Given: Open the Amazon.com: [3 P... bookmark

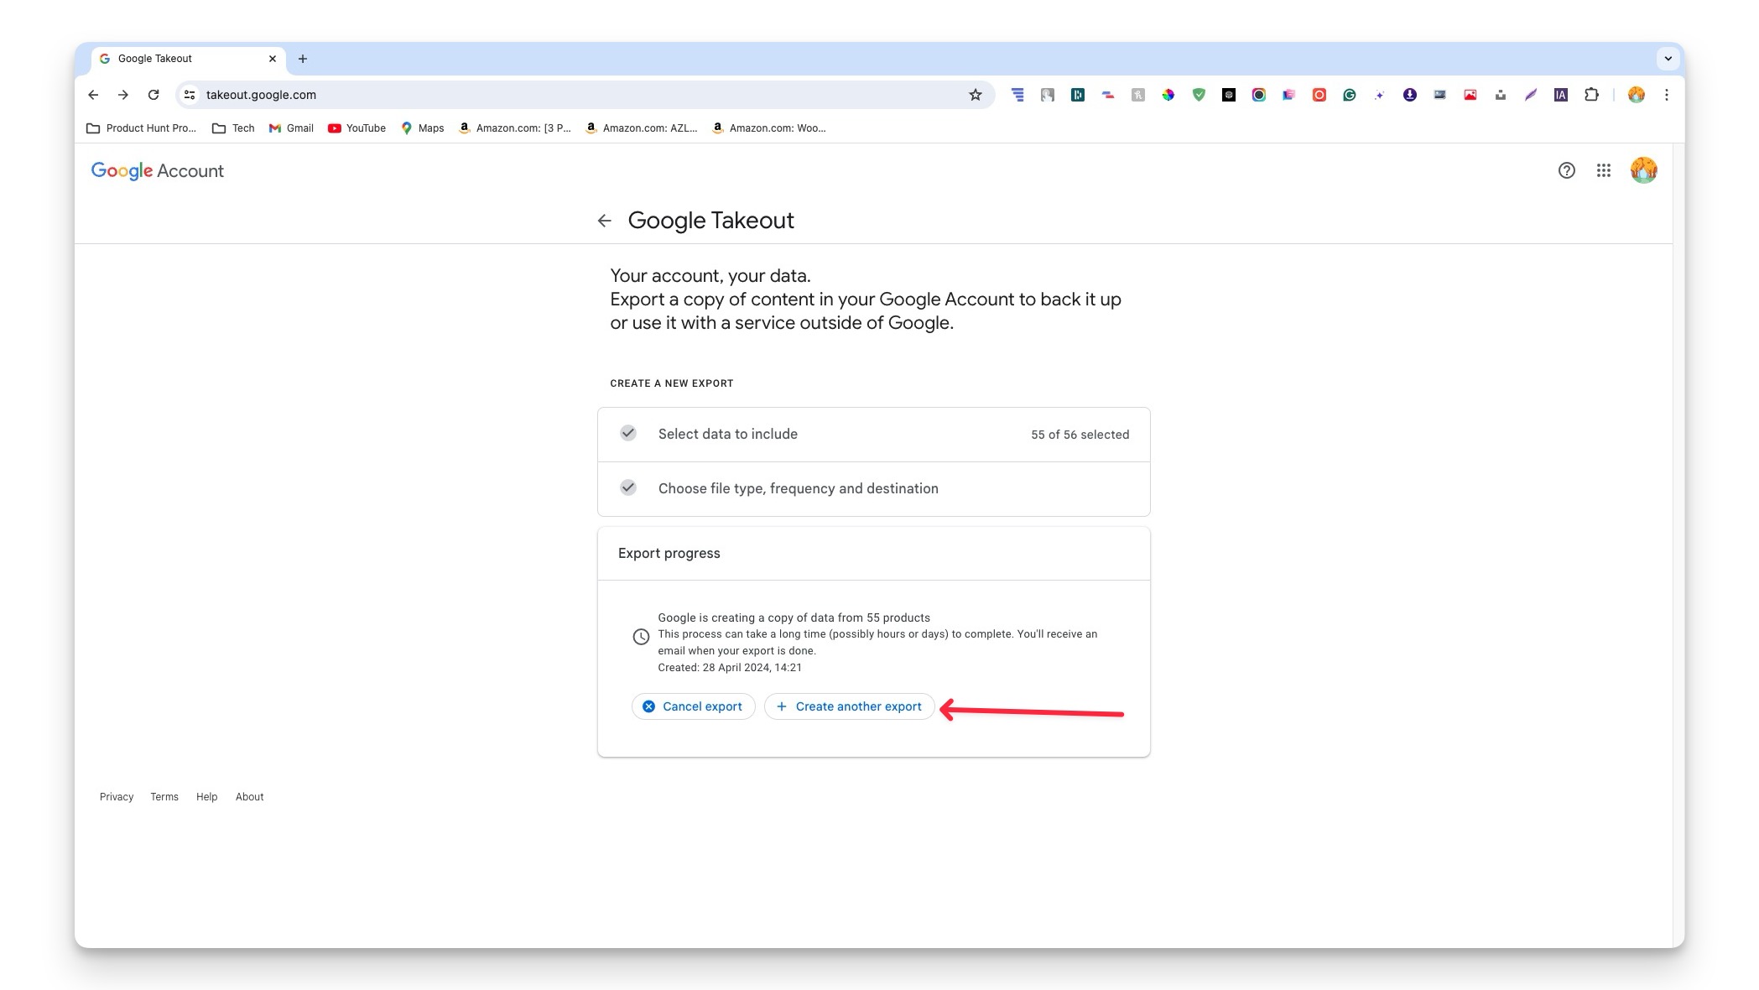Looking at the screenshot, I should [515, 128].
